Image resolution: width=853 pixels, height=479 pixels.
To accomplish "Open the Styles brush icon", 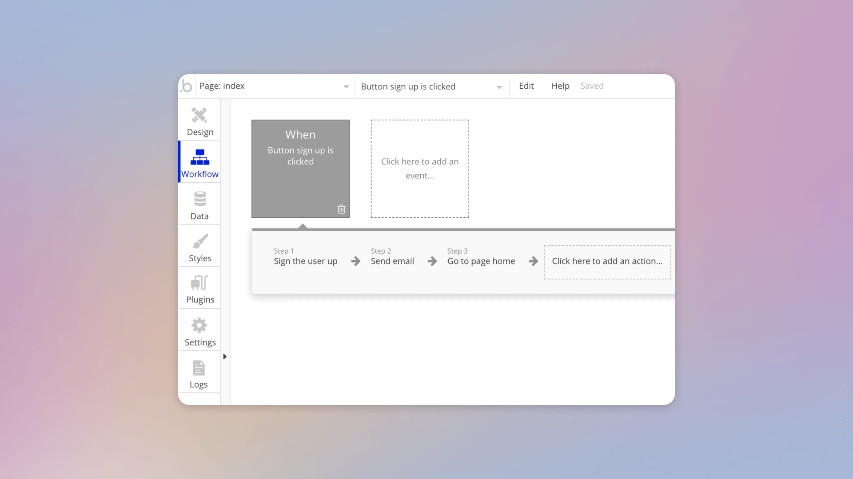I will tap(200, 241).
